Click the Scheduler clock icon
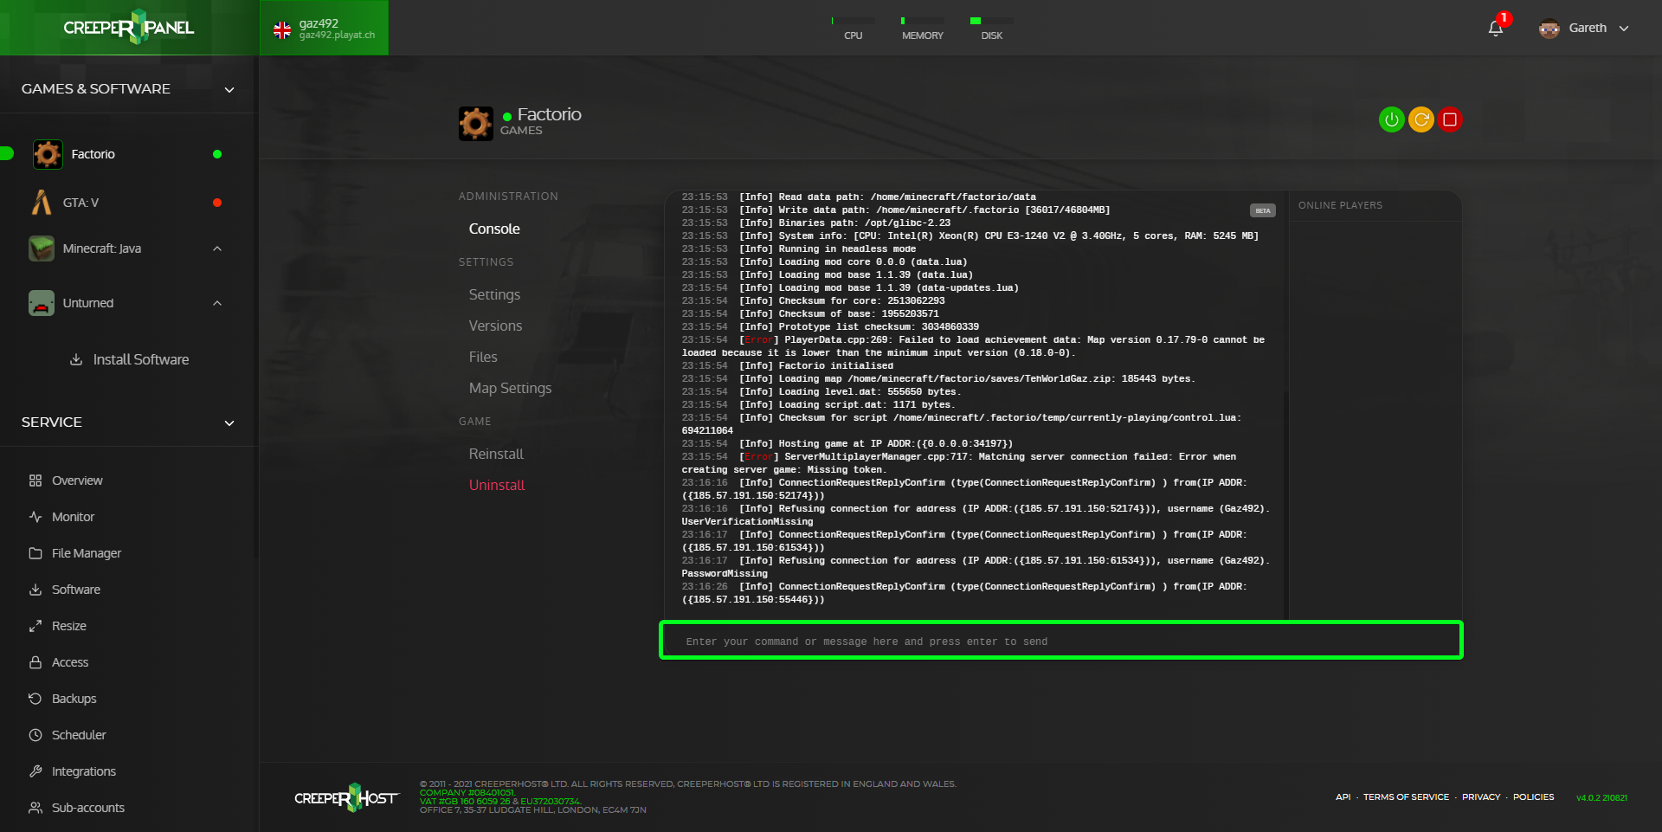 click(35, 735)
